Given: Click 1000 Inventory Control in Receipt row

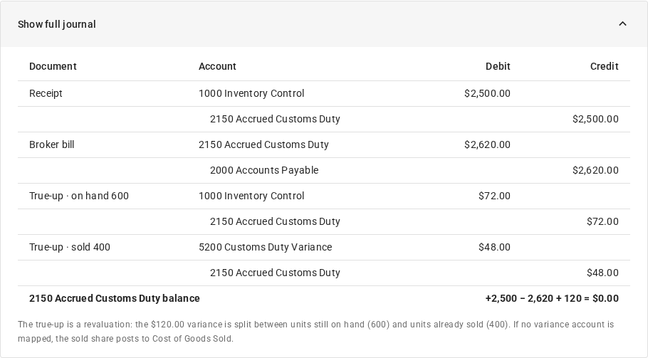Looking at the screenshot, I should click(251, 93).
